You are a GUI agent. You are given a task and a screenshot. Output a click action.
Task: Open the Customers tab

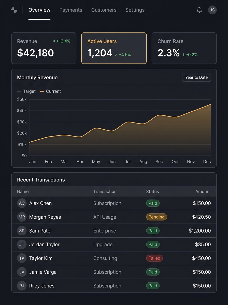[x=104, y=10]
